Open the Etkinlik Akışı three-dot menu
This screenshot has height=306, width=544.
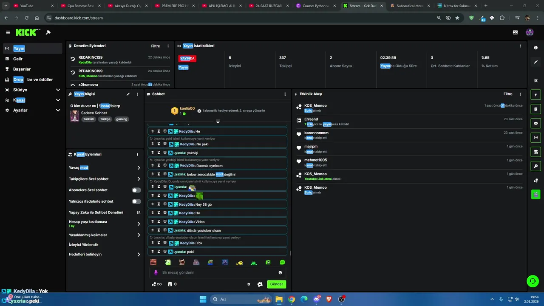tap(520, 94)
